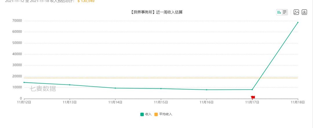This screenshot has height=128, width=313.
Task: Click the green 收入 legend swatch
Action: [142, 114]
